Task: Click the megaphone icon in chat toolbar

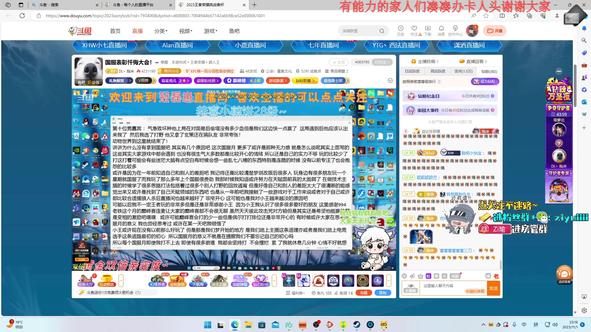Action: pyautogui.click(x=412, y=276)
